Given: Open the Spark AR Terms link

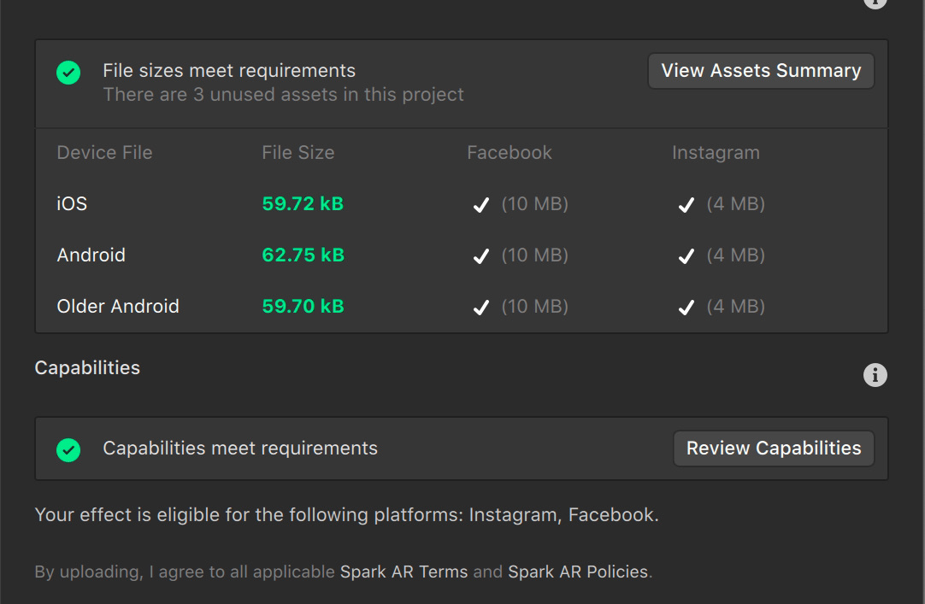Looking at the screenshot, I should pyautogui.click(x=404, y=572).
